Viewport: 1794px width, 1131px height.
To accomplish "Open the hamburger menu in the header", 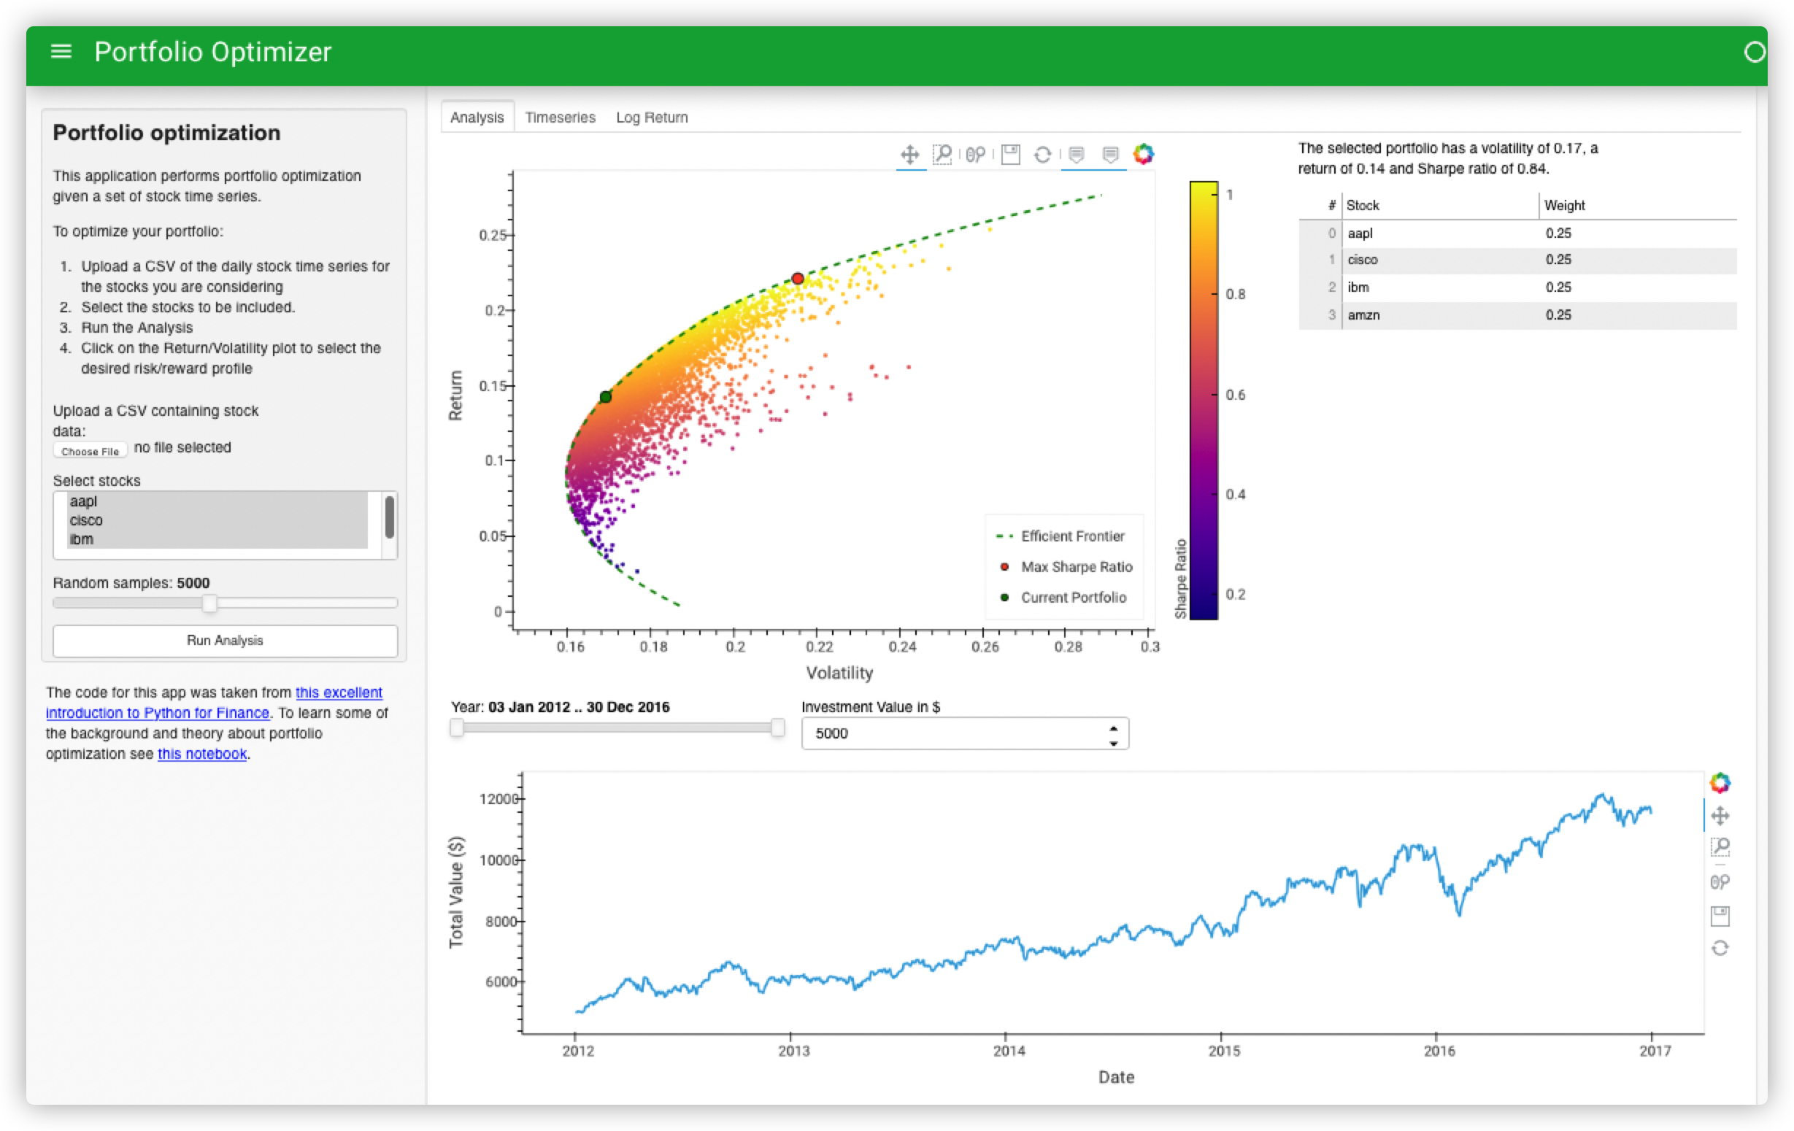I will 61,51.
